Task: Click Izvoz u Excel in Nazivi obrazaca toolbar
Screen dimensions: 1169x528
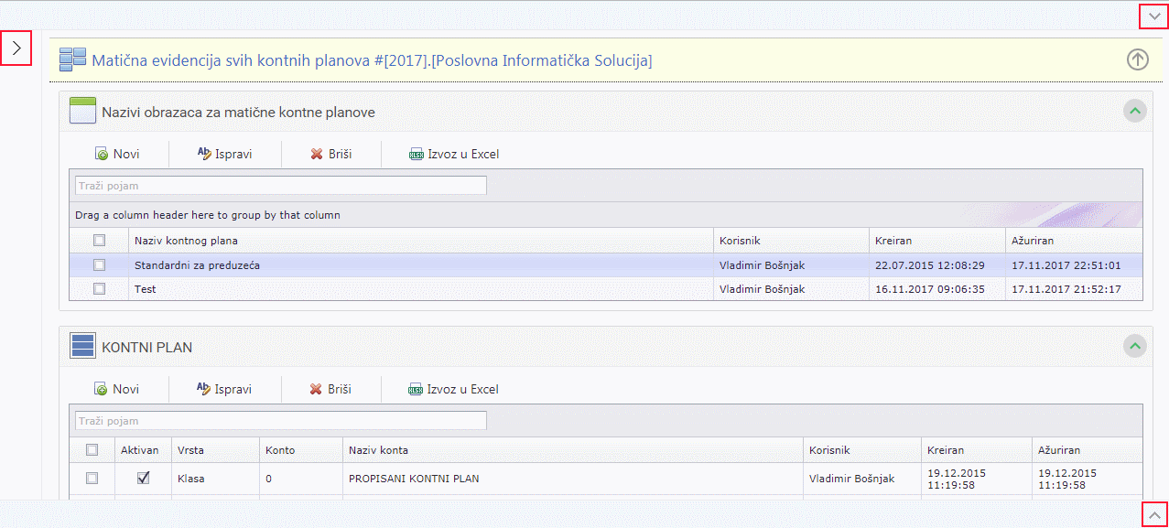Action: [454, 154]
